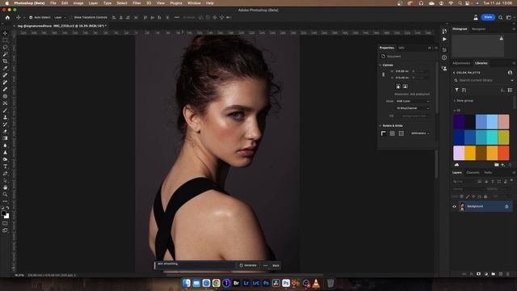Click the Home icon in options bar
Viewport: 517px width, 291px height.
coord(7,18)
